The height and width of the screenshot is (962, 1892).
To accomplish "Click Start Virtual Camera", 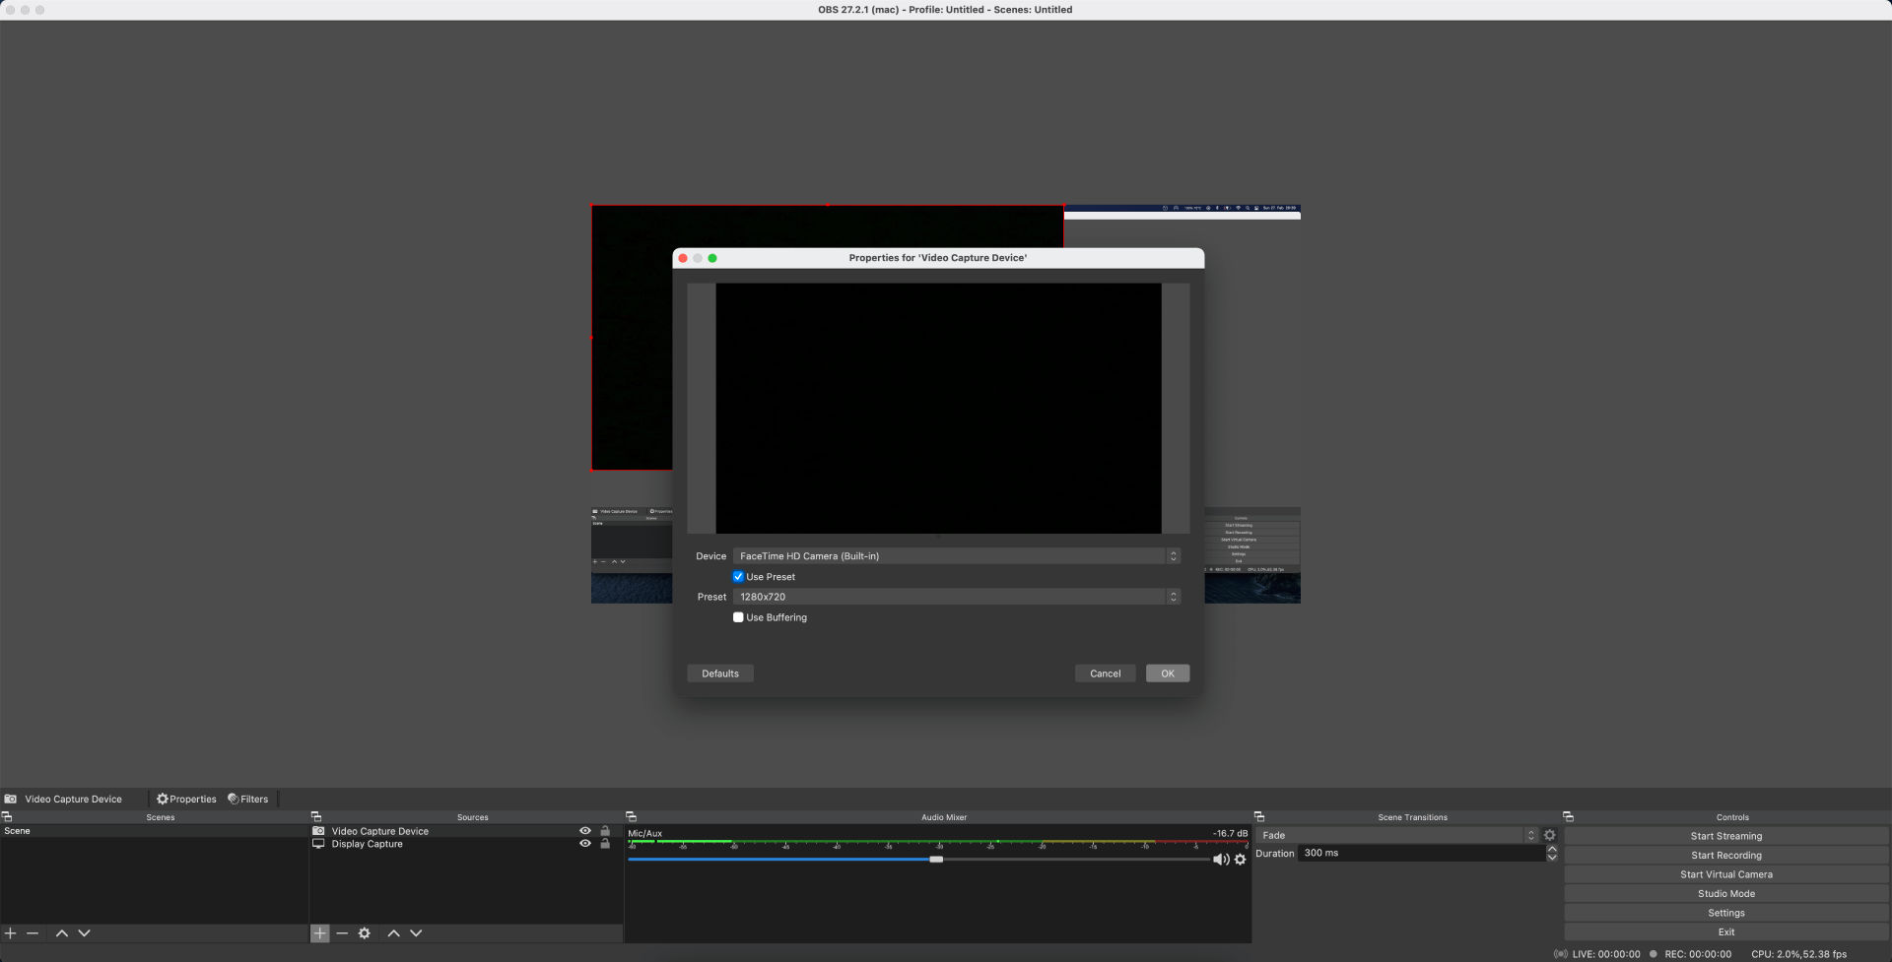I will (x=1726, y=874).
